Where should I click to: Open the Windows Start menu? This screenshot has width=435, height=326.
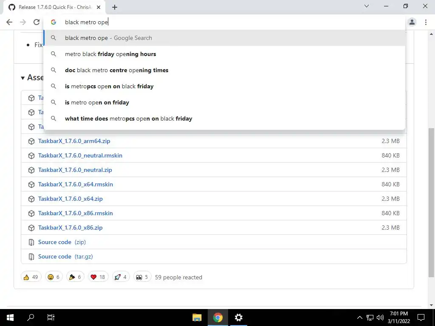click(x=10, y=318)
